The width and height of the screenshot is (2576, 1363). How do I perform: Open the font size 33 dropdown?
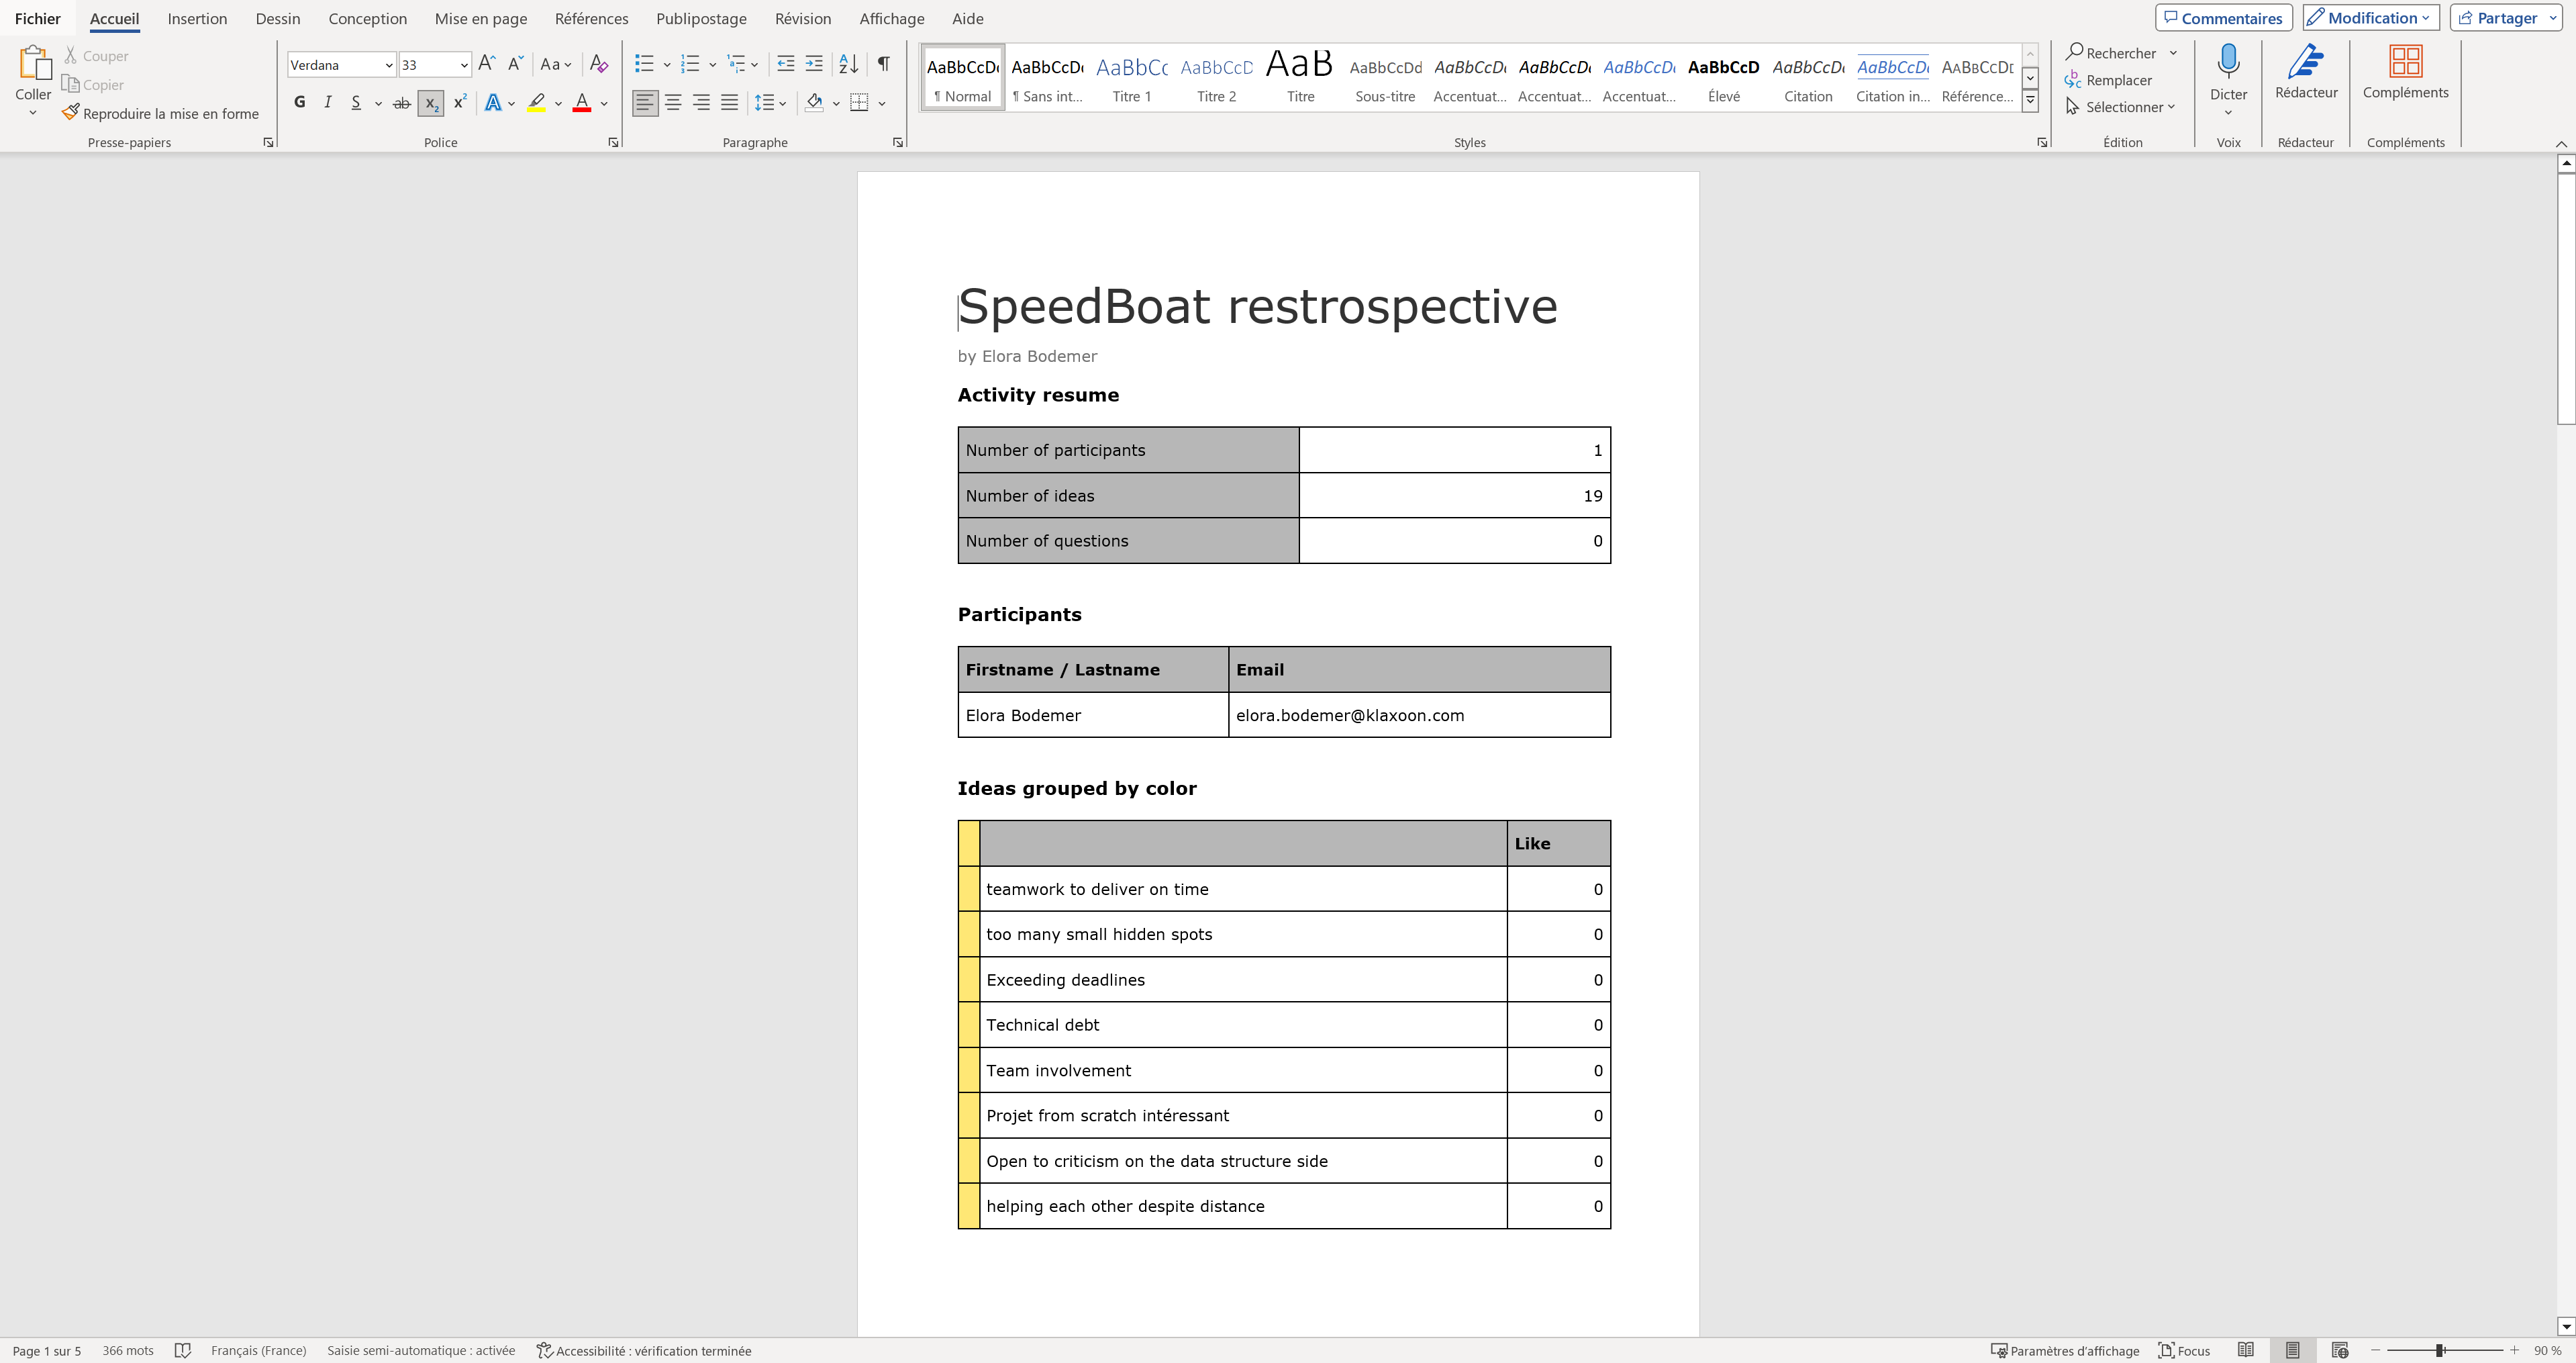[x=464, y=65]
